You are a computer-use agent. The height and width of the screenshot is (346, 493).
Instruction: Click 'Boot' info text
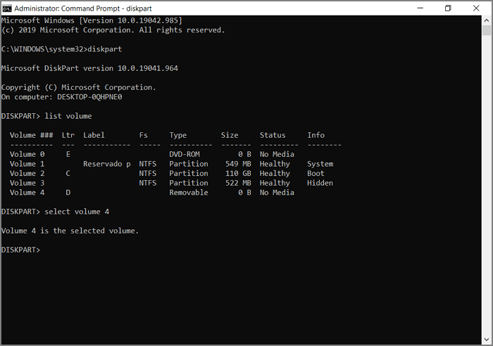coord(316,173)
